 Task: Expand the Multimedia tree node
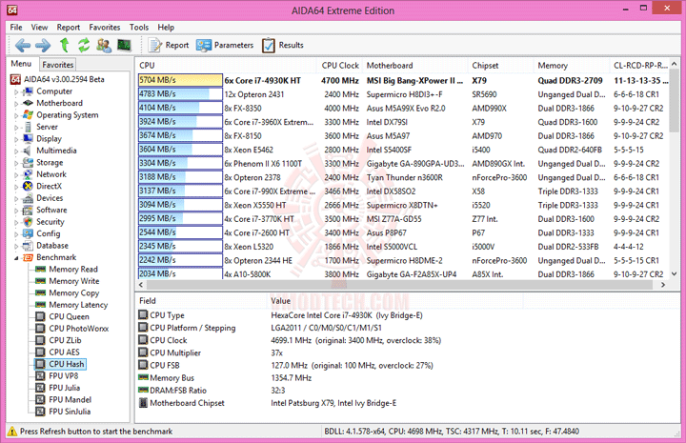pos(16,151)
